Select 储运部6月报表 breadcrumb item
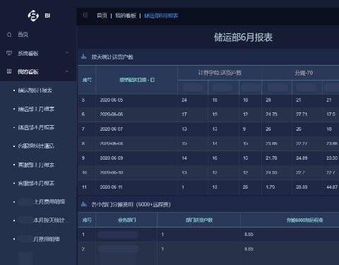339x265 pixels. pos(161,16)
